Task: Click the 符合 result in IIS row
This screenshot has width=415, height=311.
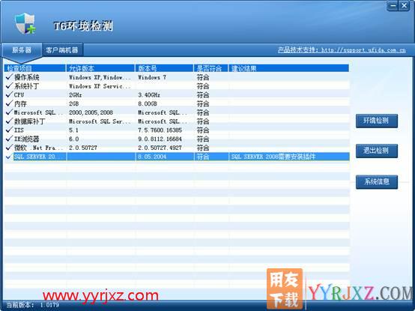Action: pos(203,130)
